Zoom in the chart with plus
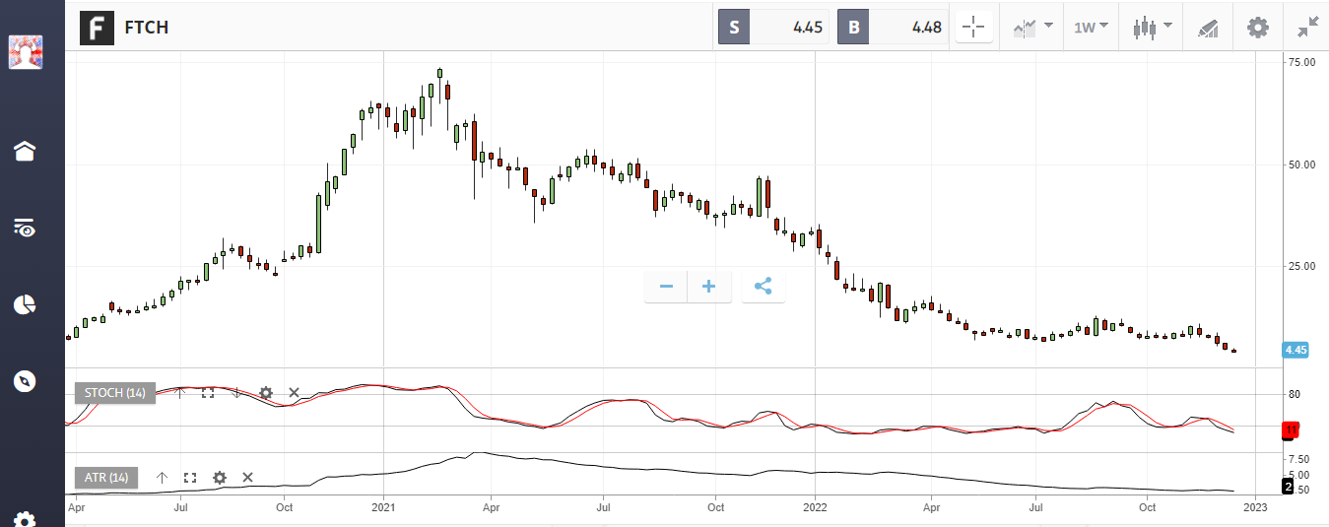The height and width of the screenshot is (527, 1329). [708, 287]
